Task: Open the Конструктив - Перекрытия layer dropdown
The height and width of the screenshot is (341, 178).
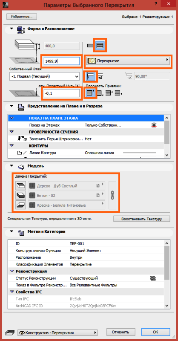Action: [x=57, y=332]
